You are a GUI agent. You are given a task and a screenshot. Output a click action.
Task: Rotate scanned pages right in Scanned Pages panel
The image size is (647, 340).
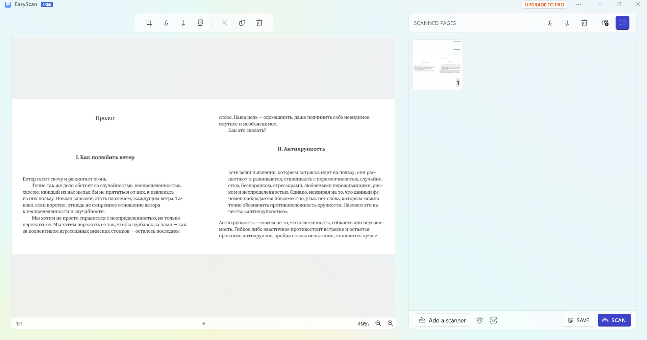567,23
